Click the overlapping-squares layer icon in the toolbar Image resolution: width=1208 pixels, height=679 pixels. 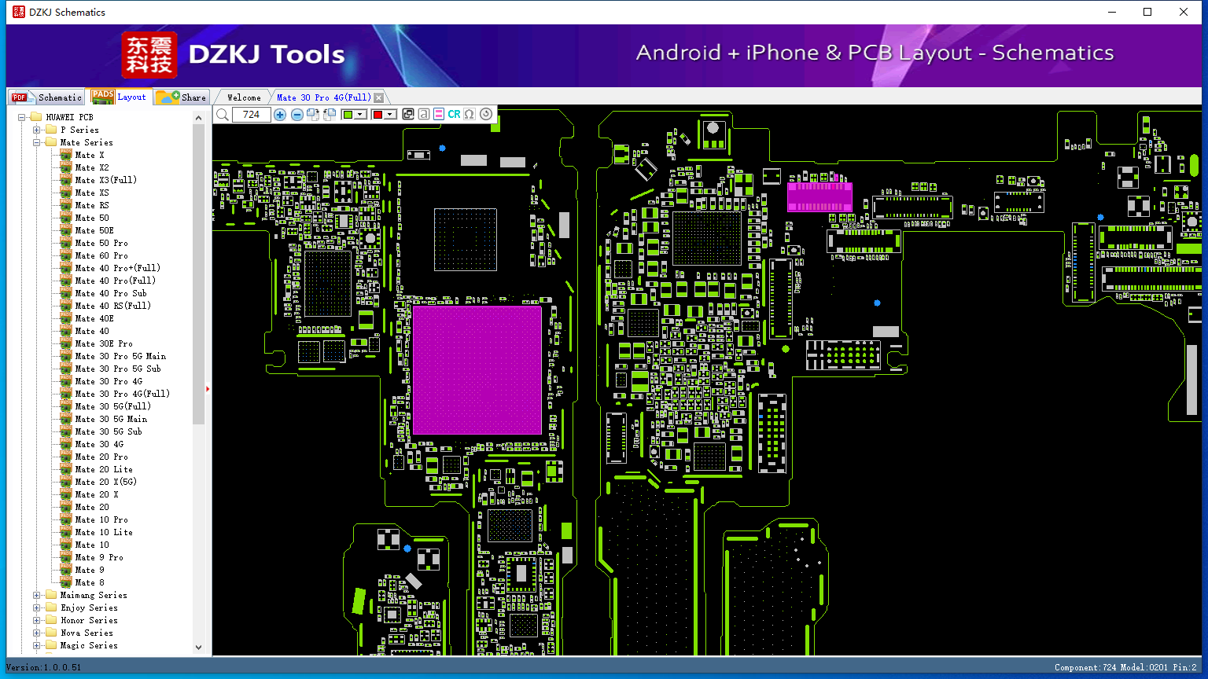[408, 115]
